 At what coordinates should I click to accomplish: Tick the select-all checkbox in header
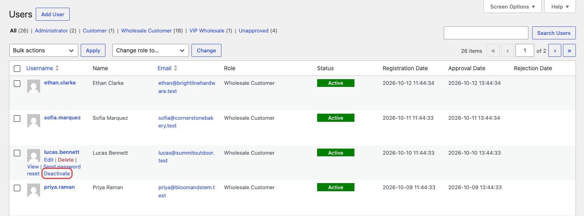pos(17,69)
